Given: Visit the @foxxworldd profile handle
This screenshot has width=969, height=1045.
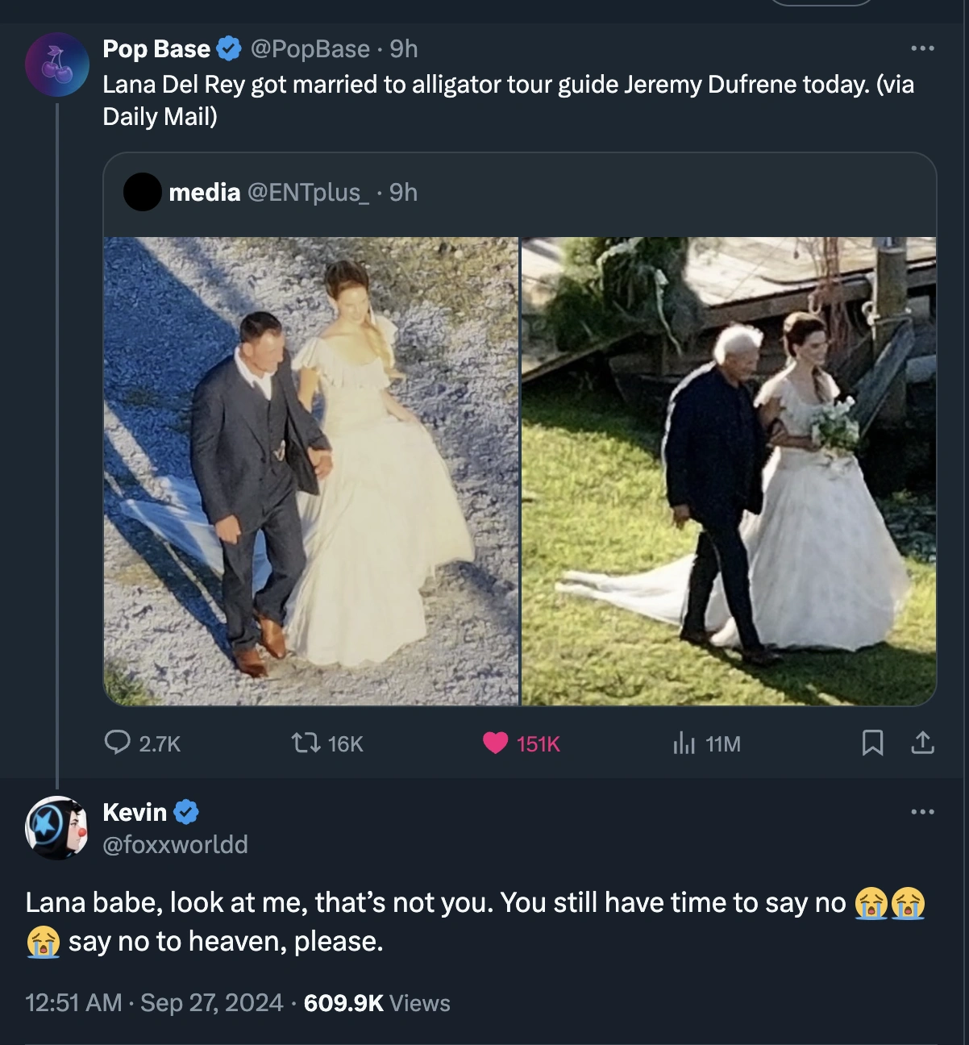Looking at the screenshot, I should pos(175,844).
